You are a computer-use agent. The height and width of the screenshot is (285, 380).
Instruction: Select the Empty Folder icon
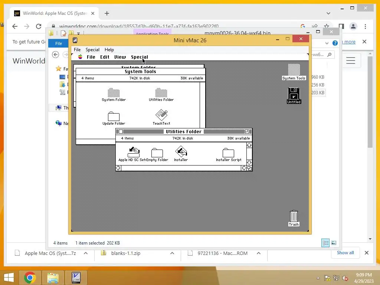tap(157, 155)
